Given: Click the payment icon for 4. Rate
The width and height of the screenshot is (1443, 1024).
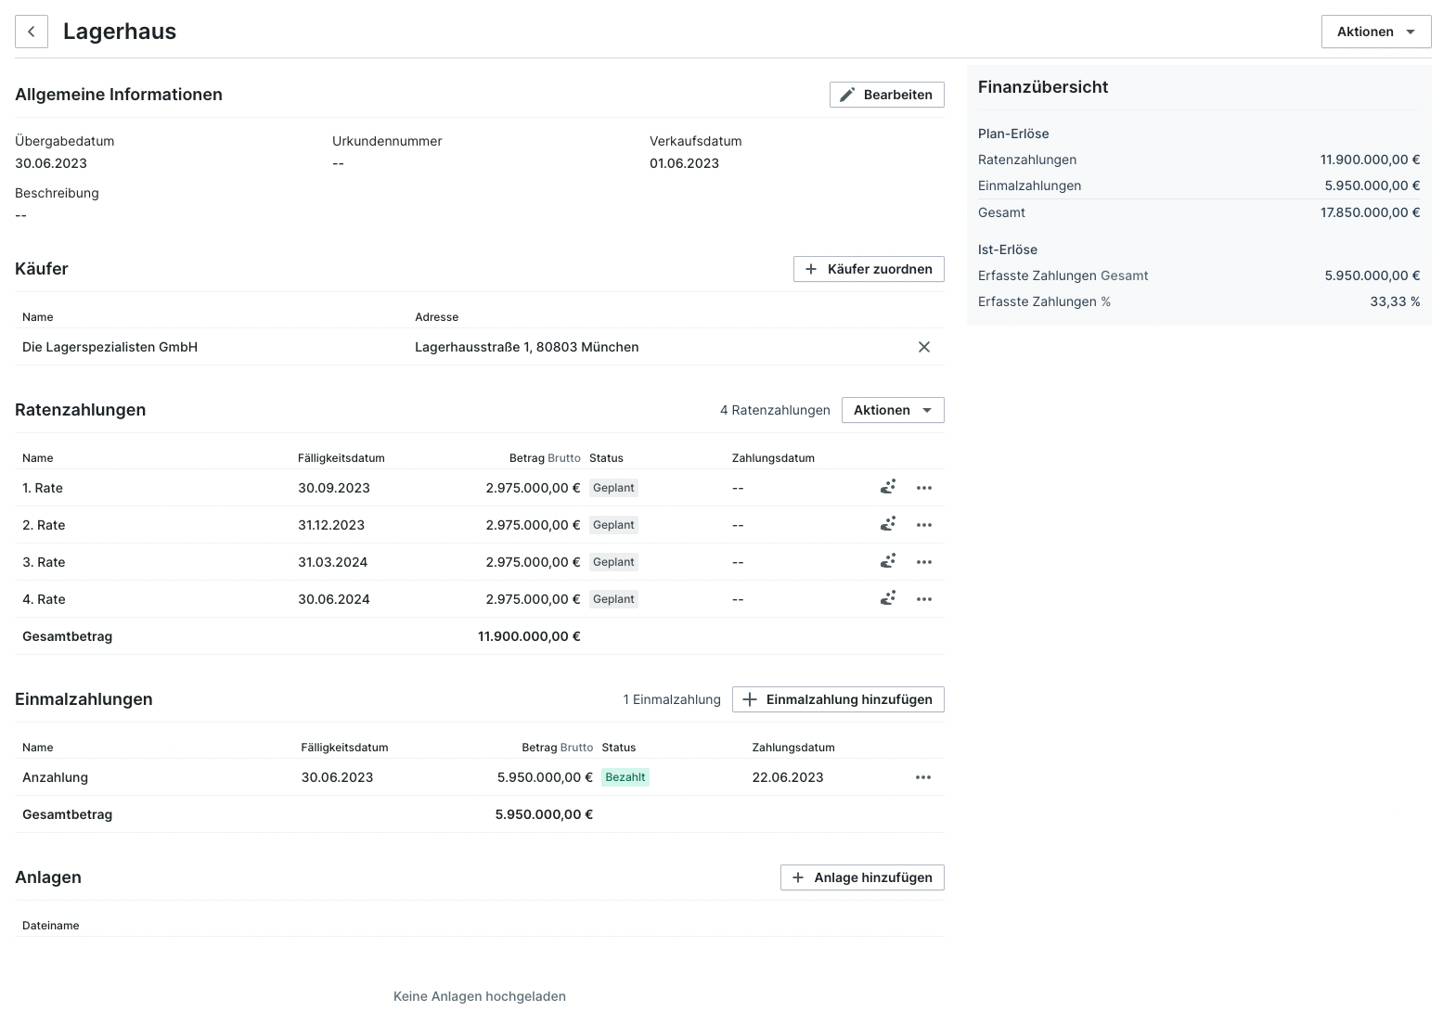Looking at the screenshot, I should pos(888,598).
